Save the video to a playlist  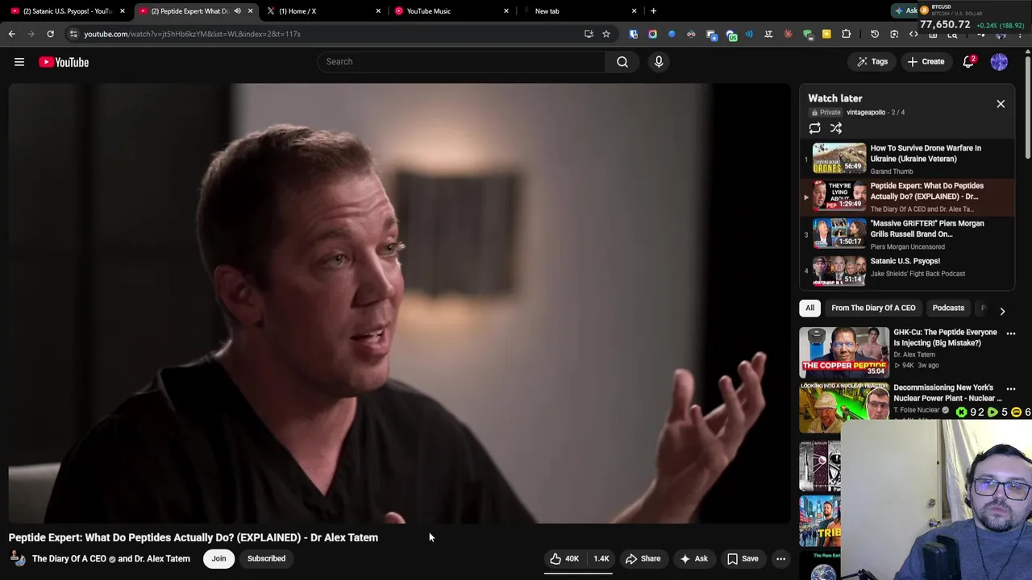(x=743, y=559)
